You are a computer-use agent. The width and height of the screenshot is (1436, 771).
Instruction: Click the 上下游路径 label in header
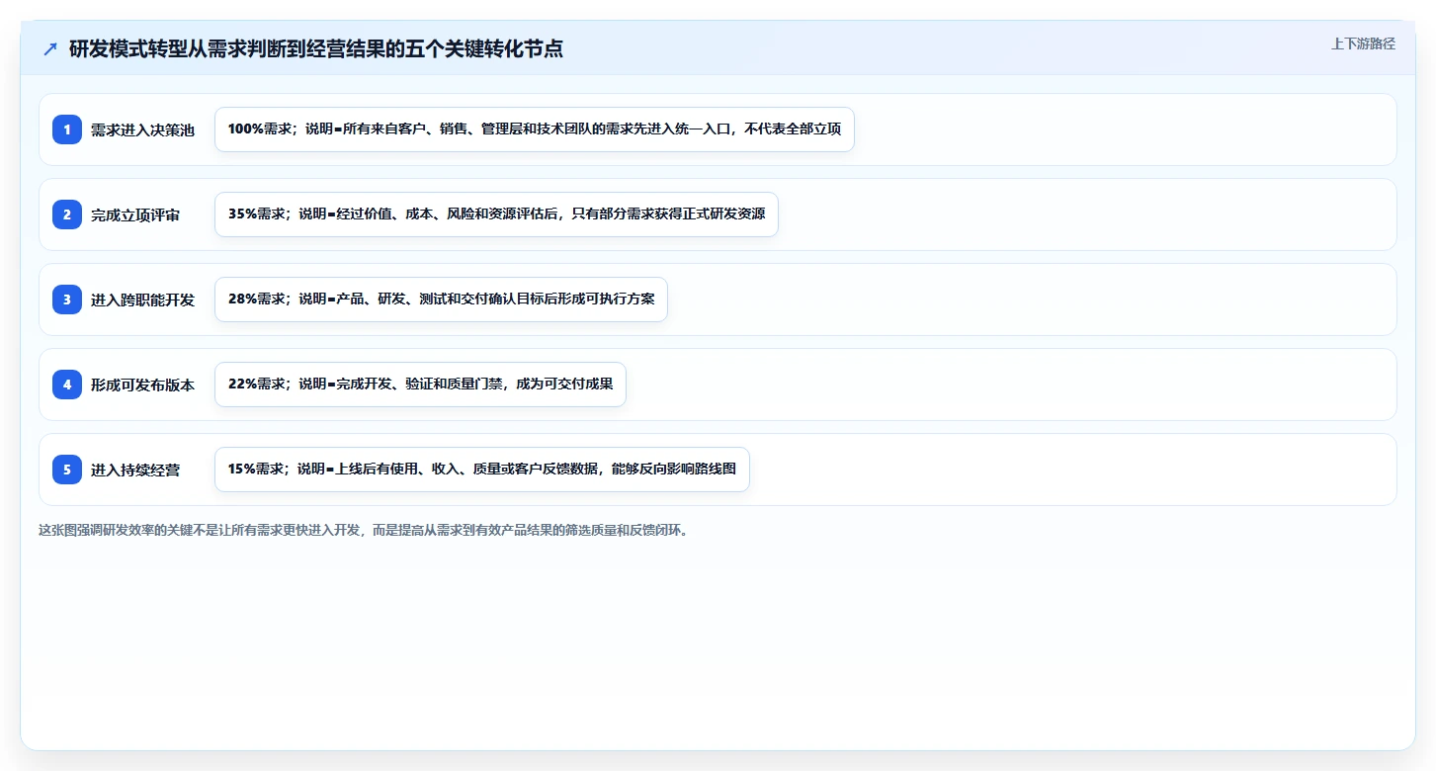pyautogui.click(x=1363, y=43)
